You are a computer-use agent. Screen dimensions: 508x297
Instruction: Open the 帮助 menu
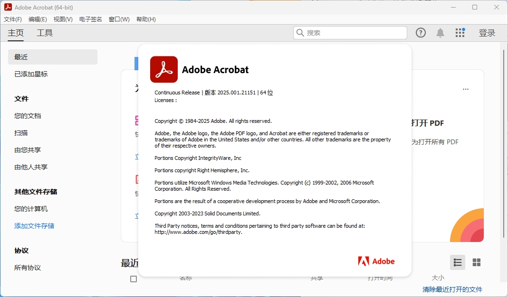click(146, 19)
